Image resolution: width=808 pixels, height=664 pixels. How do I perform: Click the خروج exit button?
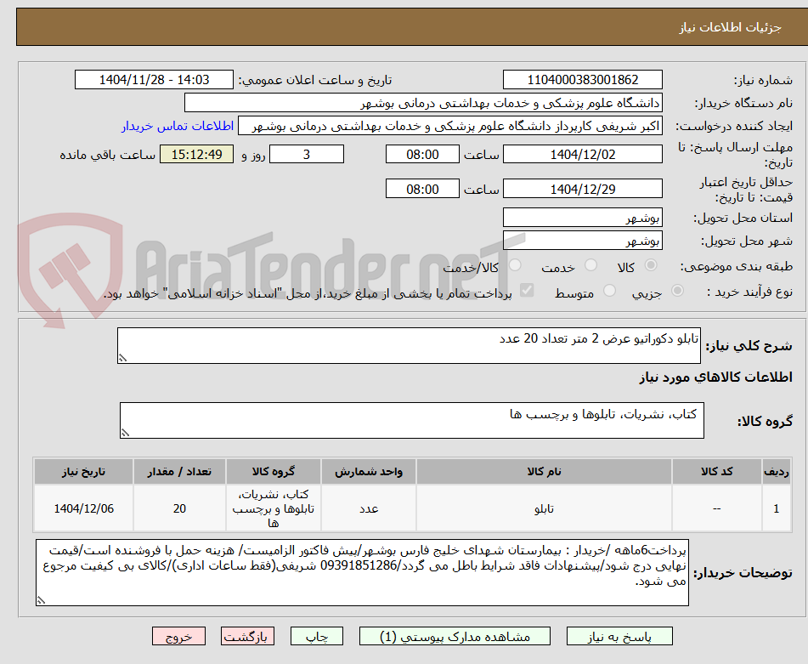(x=178, y=636)
